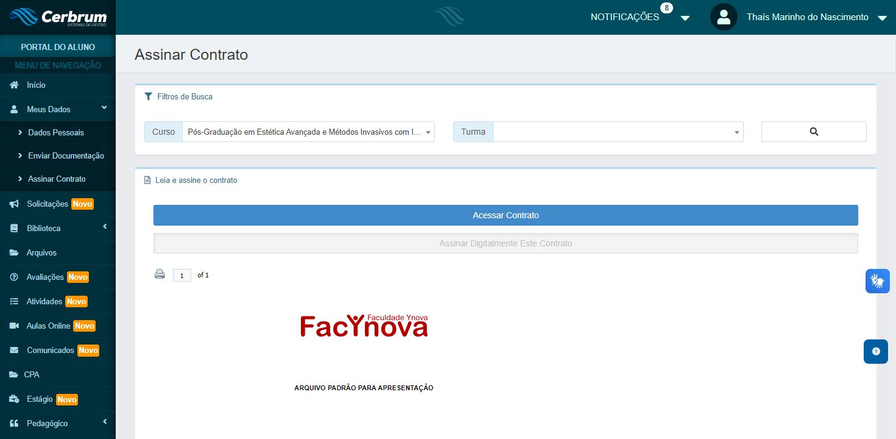Viewport: 896px width, 439px height.
Task: Click the folder icon beside CPA
Action: click(x=14, y=374)
